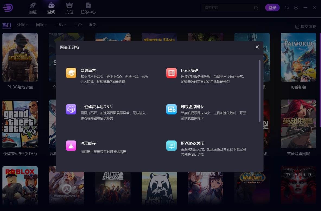Click the PUBG绝地求生 game label

point(20,87)
